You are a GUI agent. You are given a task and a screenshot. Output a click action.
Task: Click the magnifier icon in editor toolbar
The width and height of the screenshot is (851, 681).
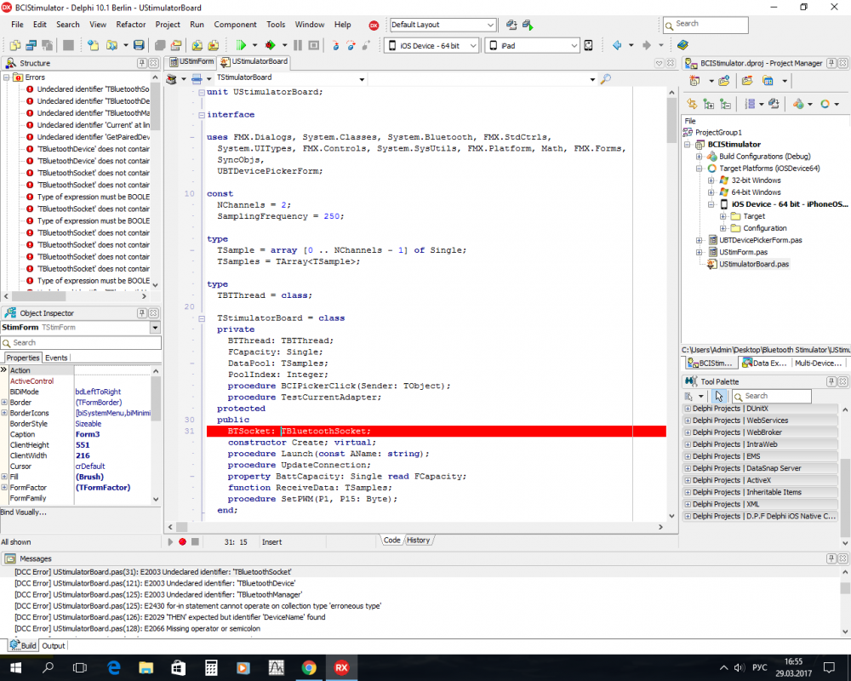click(x=606, y=79)
